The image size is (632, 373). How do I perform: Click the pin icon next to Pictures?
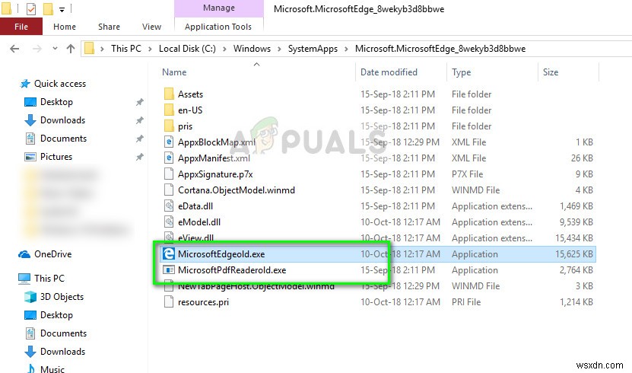pos(139,157)
